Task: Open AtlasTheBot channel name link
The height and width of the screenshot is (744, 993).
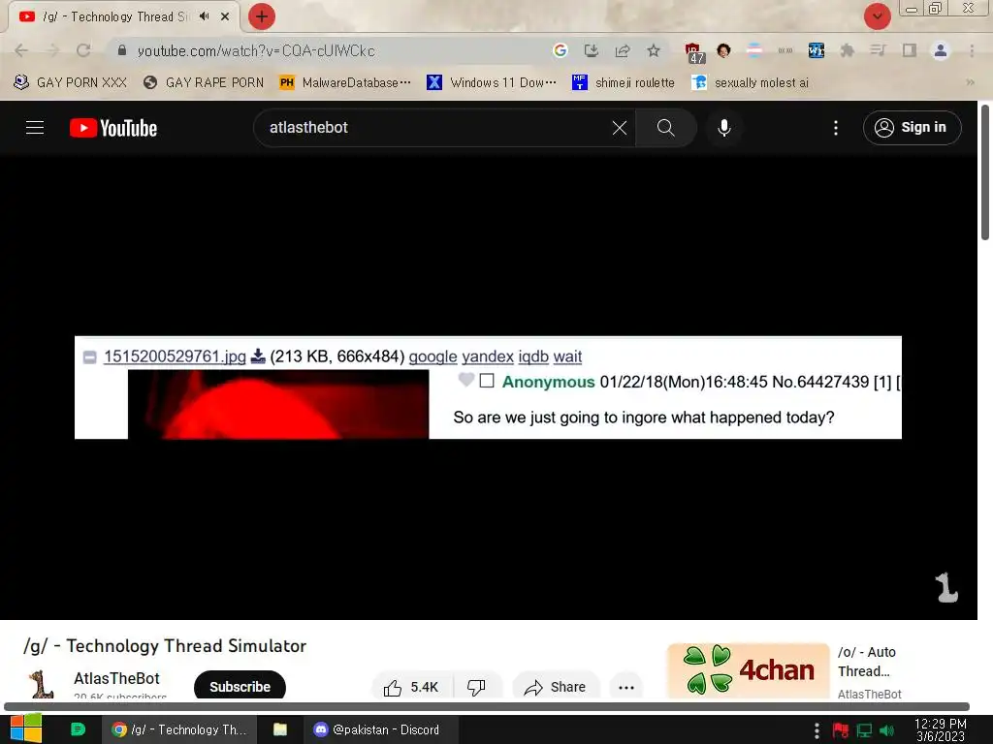Action: pos(116,678)
